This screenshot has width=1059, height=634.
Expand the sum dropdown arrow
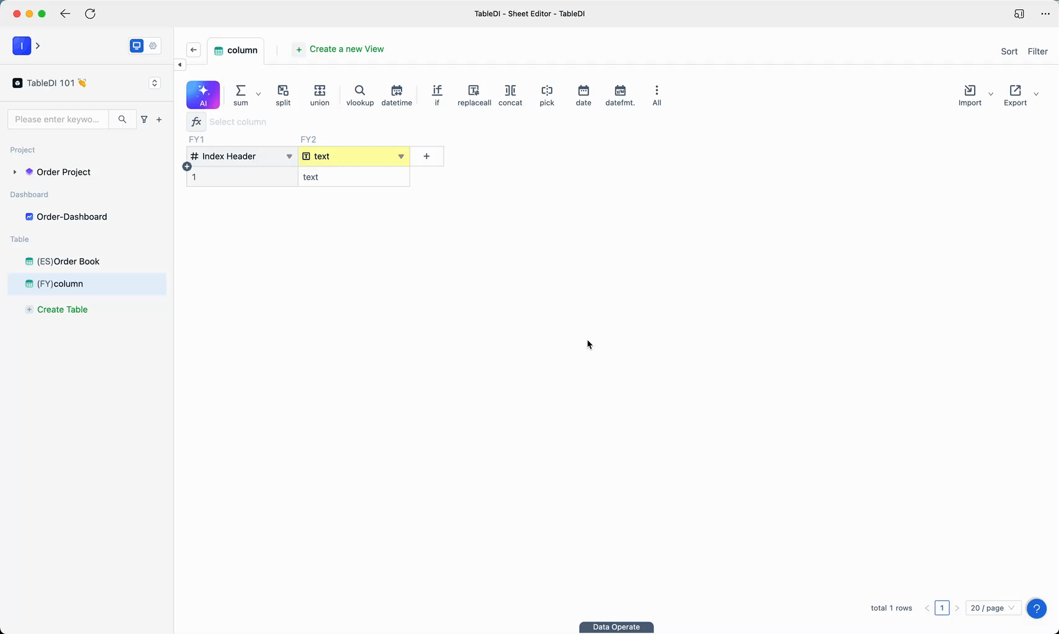pos(258,94)
